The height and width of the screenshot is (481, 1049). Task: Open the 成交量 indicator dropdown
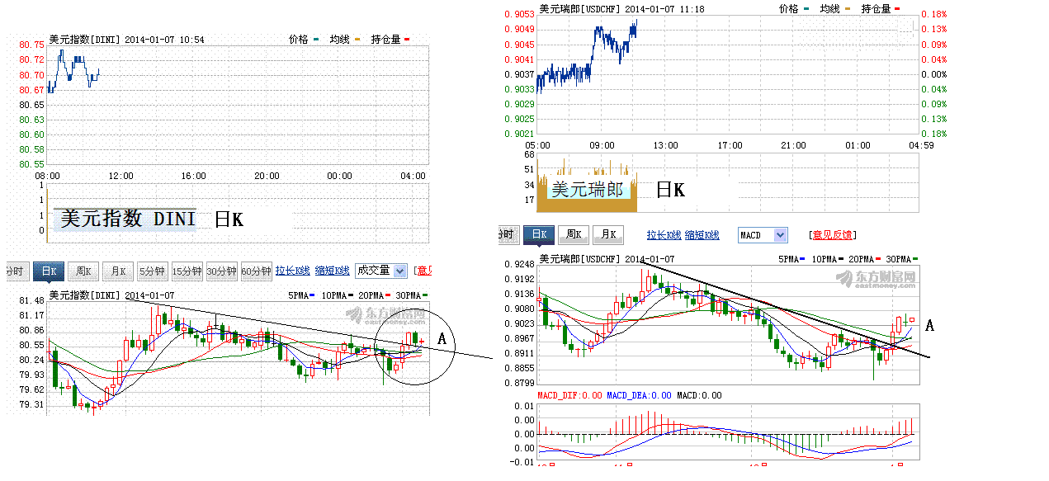(381, 271)
